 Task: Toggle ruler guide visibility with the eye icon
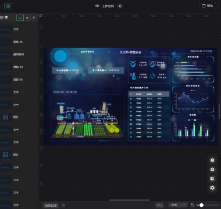coord(41,16)
